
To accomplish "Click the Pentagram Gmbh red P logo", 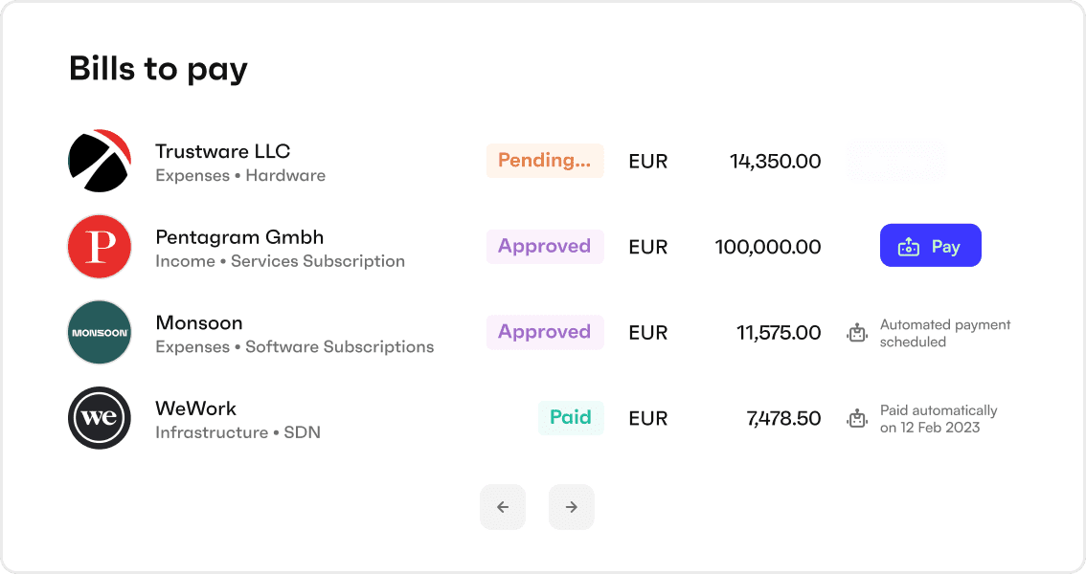I will [x=100, y=246].
